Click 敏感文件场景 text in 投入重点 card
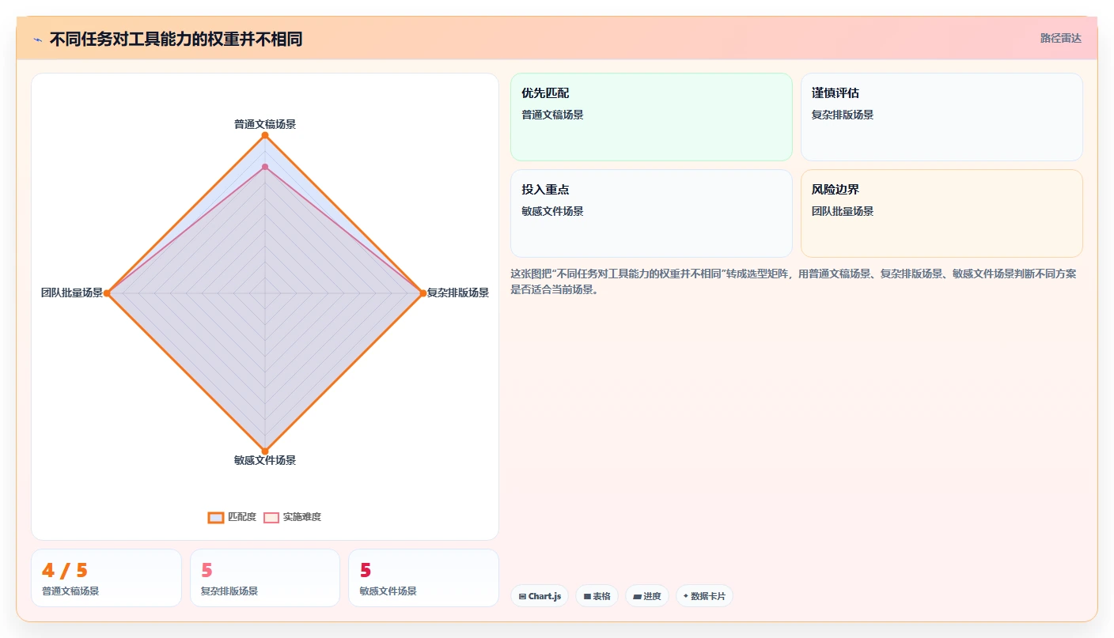This screenshot has height=638, width=1114. [x=552, y=211]
